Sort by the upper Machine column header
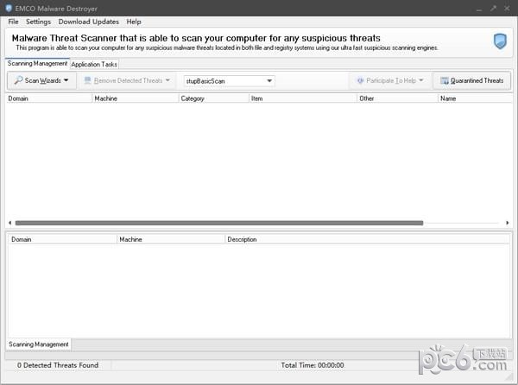Screen dimensions: 518x385 point(136,98)
